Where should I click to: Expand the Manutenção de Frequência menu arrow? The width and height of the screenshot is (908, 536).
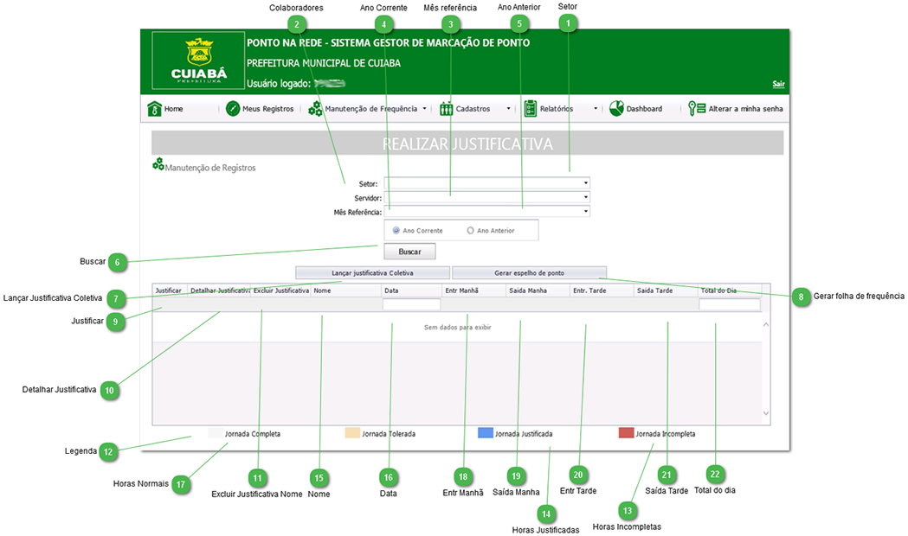click(x=424, y=109)
